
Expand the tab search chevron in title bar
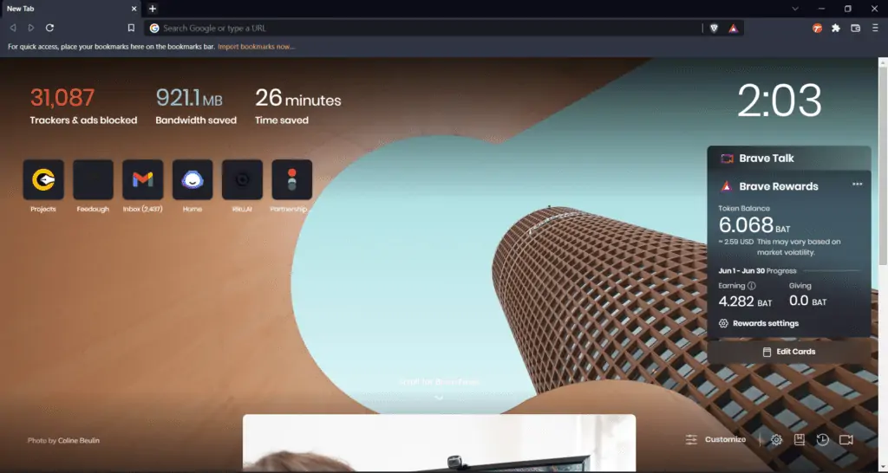coord(795,9)
